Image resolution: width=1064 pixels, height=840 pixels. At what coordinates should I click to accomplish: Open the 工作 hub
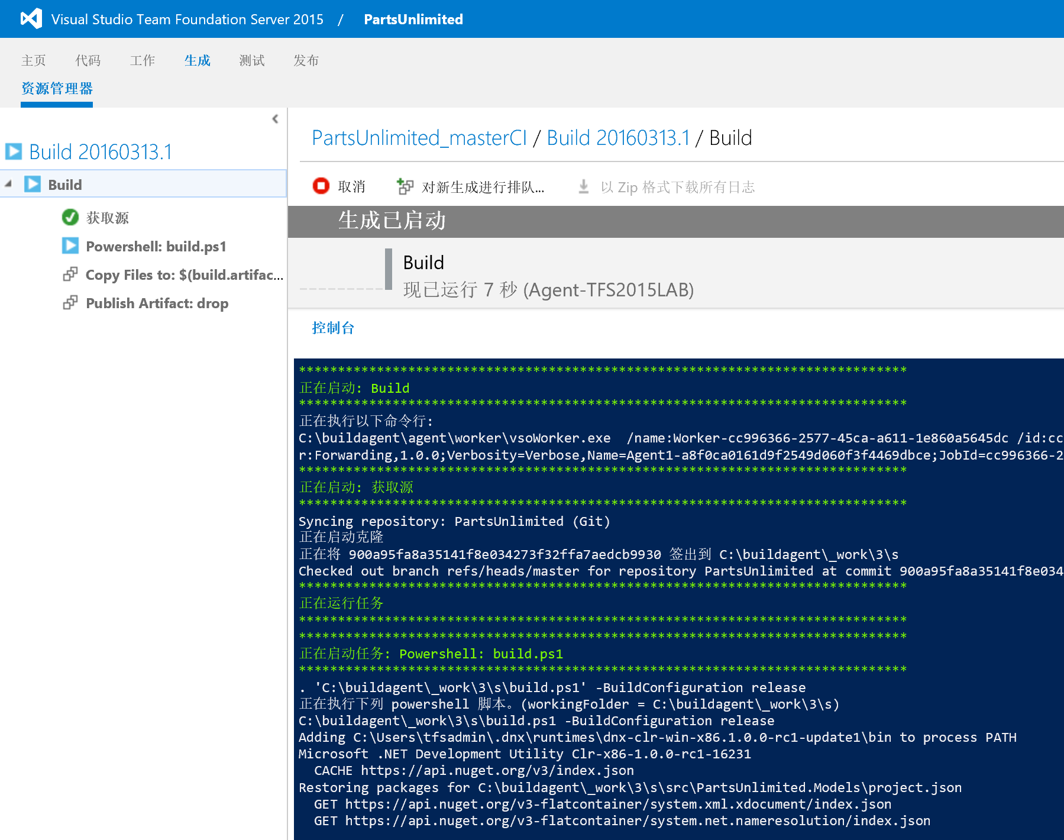[143, 60]
